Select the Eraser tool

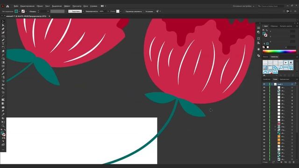(3, 51)
